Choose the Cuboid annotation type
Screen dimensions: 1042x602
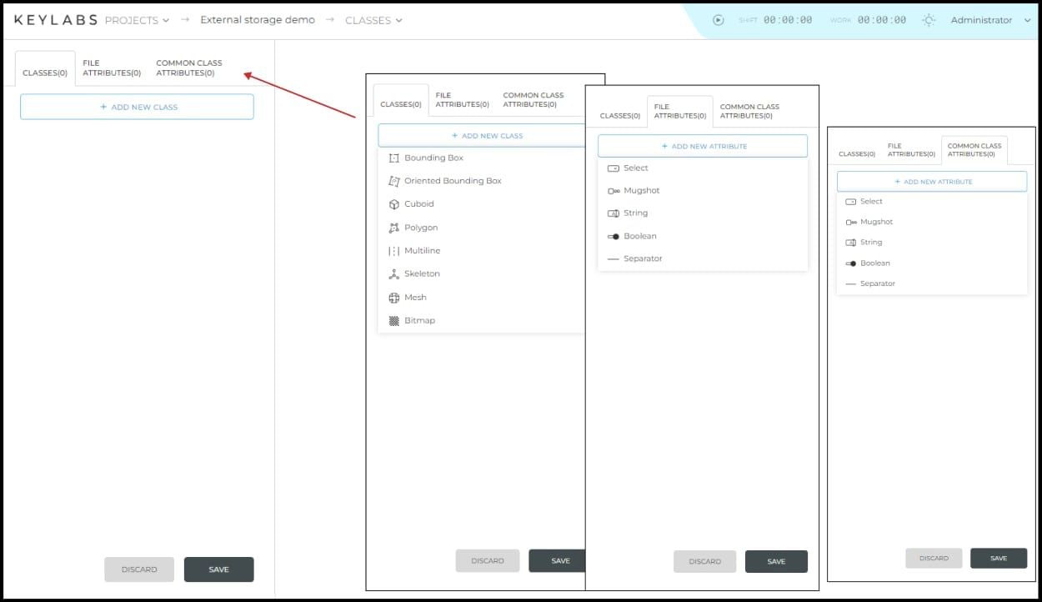[417, 203]
